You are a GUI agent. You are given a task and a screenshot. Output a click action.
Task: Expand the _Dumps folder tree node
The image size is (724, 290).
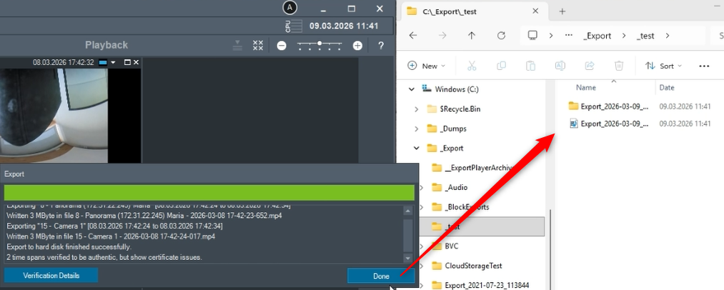pyautogui.click(x=417, y=129)
